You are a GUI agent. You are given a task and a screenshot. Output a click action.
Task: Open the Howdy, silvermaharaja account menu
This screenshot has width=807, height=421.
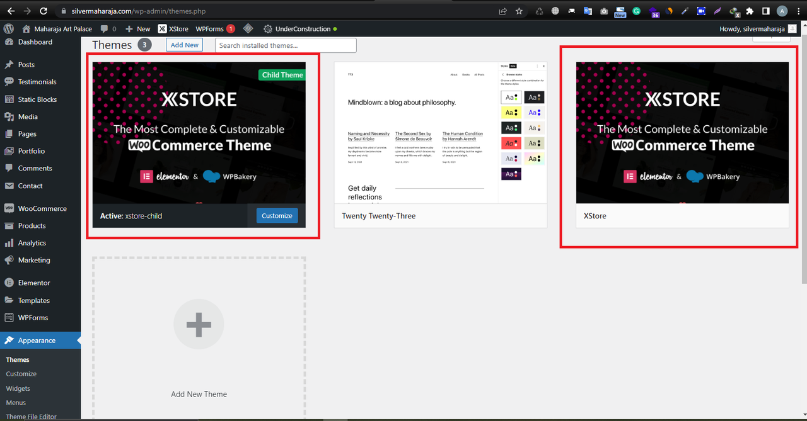click(758, 28)
